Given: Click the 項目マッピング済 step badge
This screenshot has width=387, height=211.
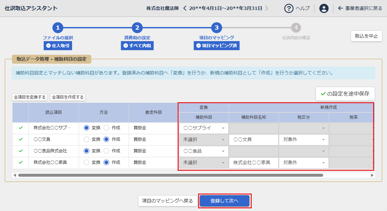Looking at the screenshot, I should pos(217,45).
